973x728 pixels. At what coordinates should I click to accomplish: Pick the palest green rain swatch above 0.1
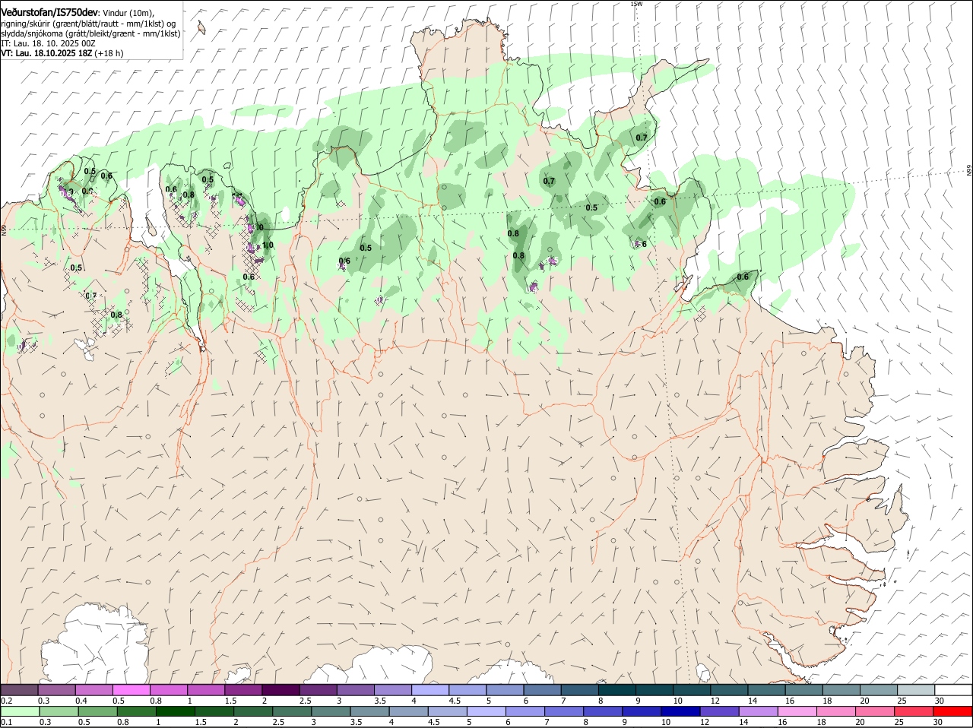[20, 711]
